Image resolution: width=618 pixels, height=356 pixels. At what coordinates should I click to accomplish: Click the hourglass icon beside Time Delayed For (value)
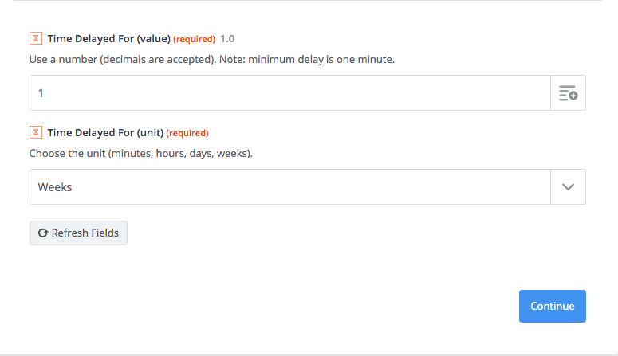pyautogui.click(x=35, y=38)
